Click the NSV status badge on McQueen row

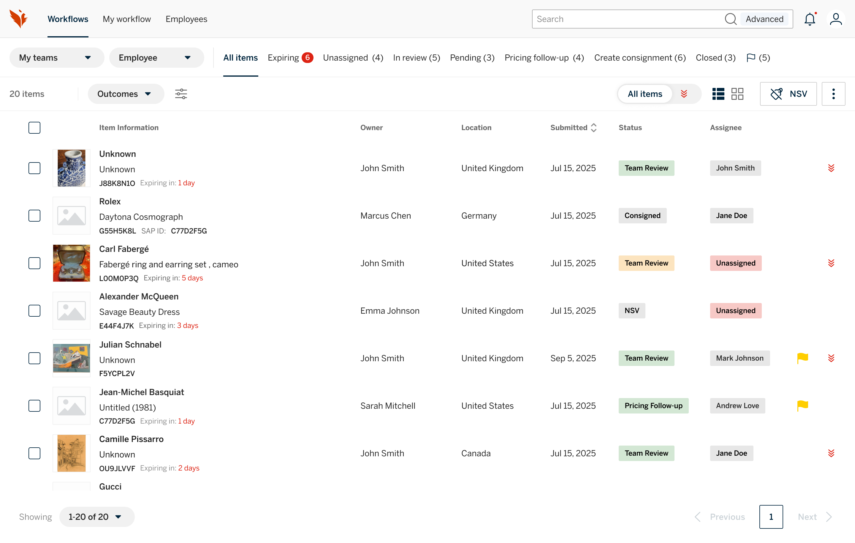click(632, 311)
